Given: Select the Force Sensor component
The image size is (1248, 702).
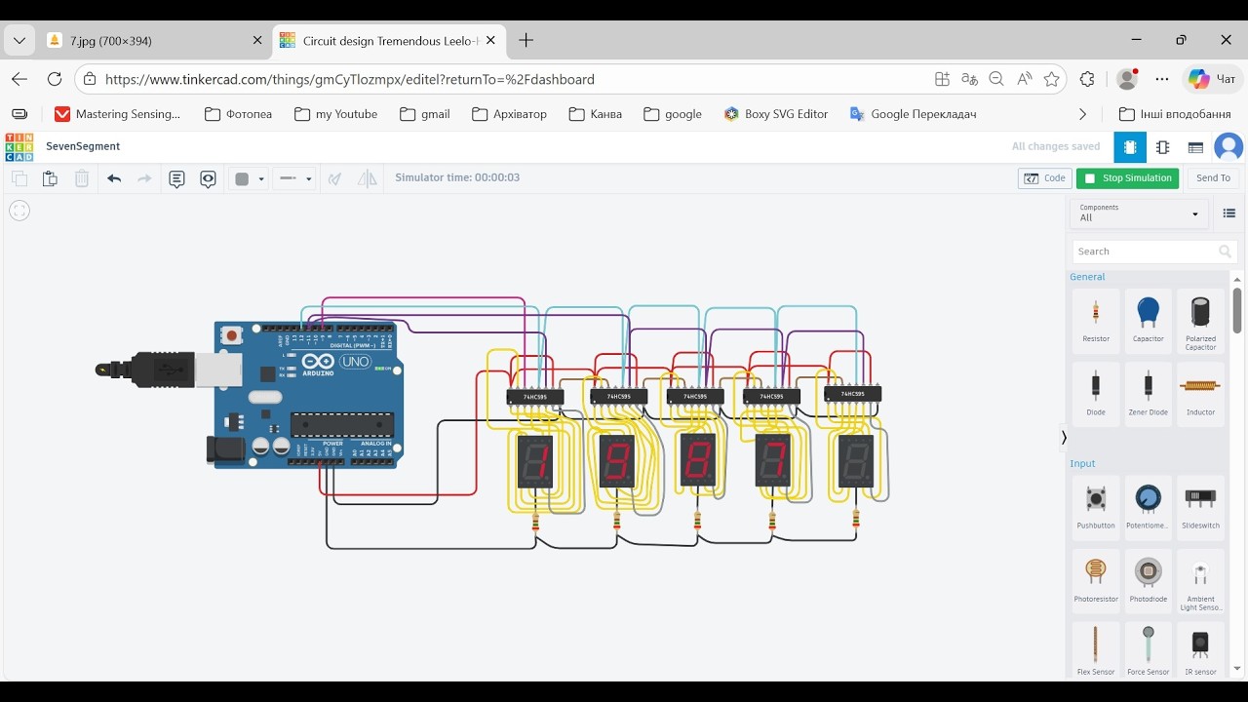Looking at the screenshot, I should click(x=1149, y=649).
